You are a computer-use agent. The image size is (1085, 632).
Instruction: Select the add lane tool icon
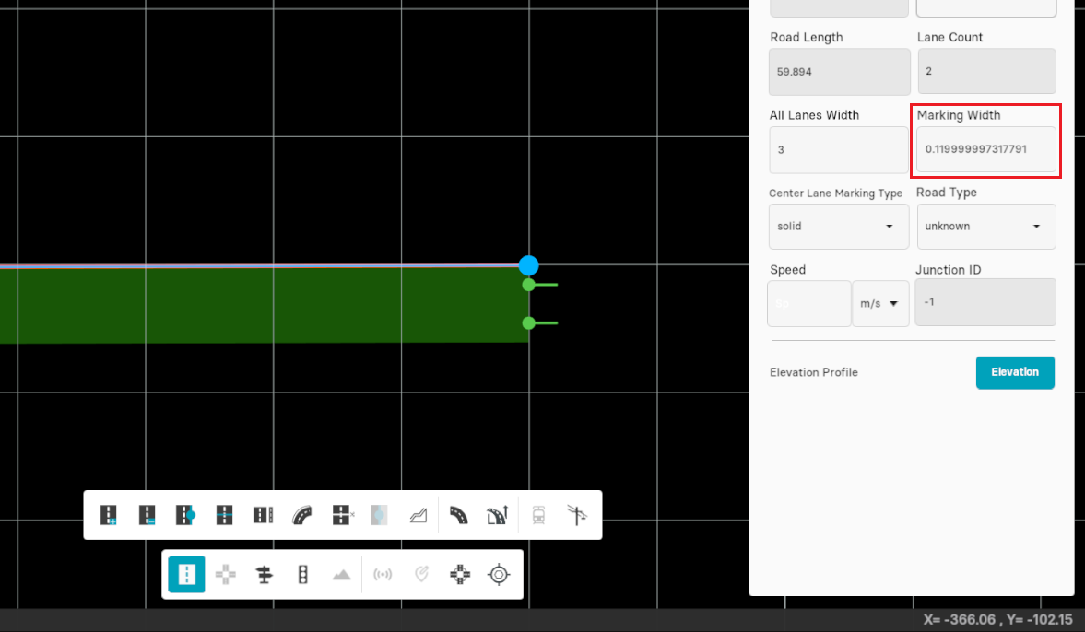109,515
